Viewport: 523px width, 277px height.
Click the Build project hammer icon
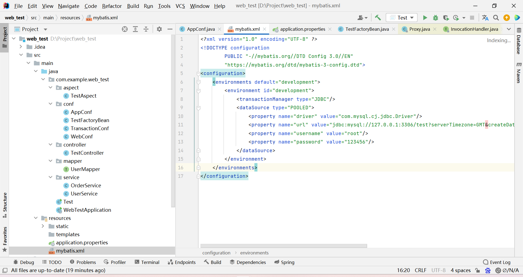(378, 18)
